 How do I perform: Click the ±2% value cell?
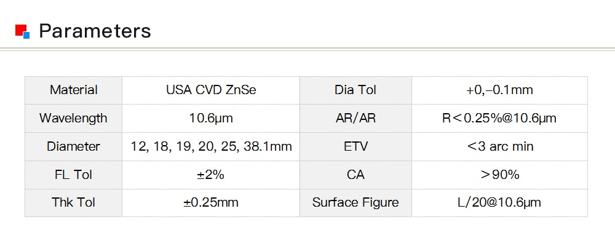pos(211,175)
